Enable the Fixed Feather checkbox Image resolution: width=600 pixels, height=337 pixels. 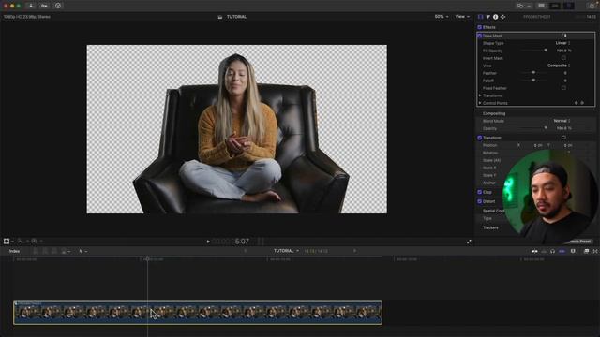tap(563, 88)
